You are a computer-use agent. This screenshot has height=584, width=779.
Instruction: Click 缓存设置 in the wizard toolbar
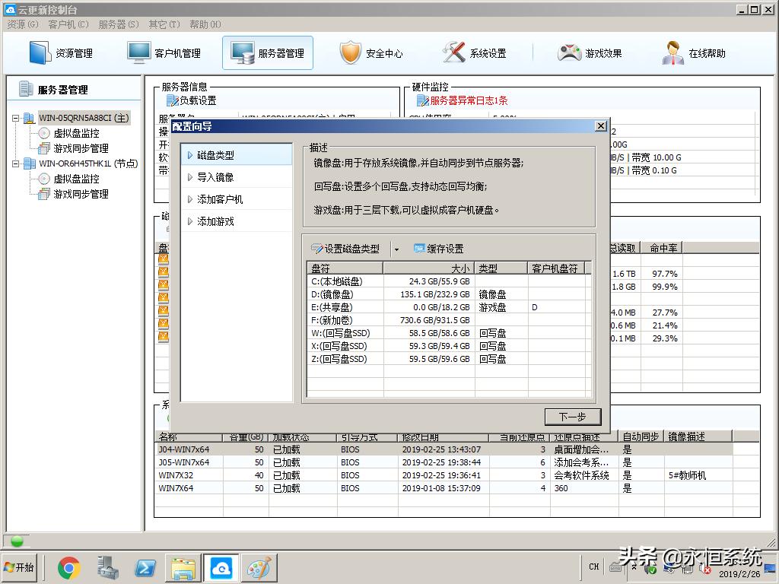coord(438,249)
